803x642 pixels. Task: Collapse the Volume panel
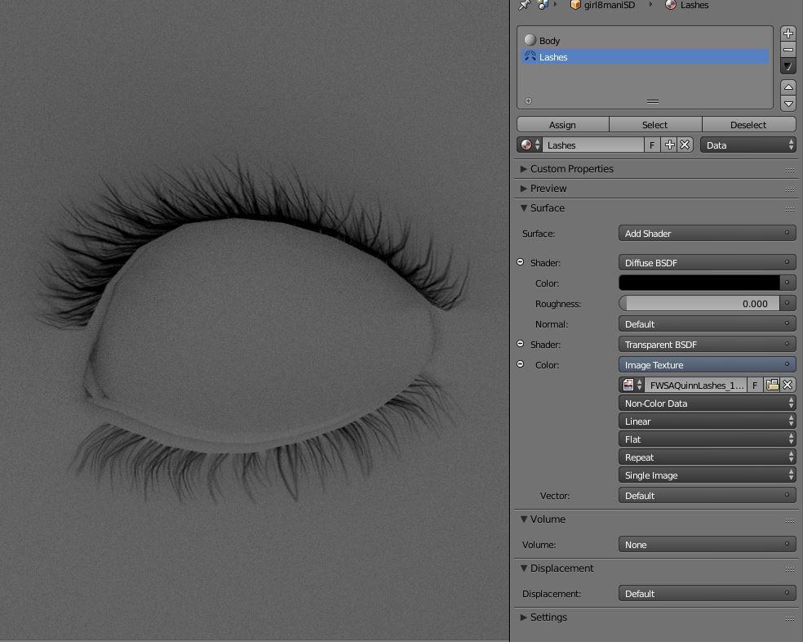(x=523, y=519)
